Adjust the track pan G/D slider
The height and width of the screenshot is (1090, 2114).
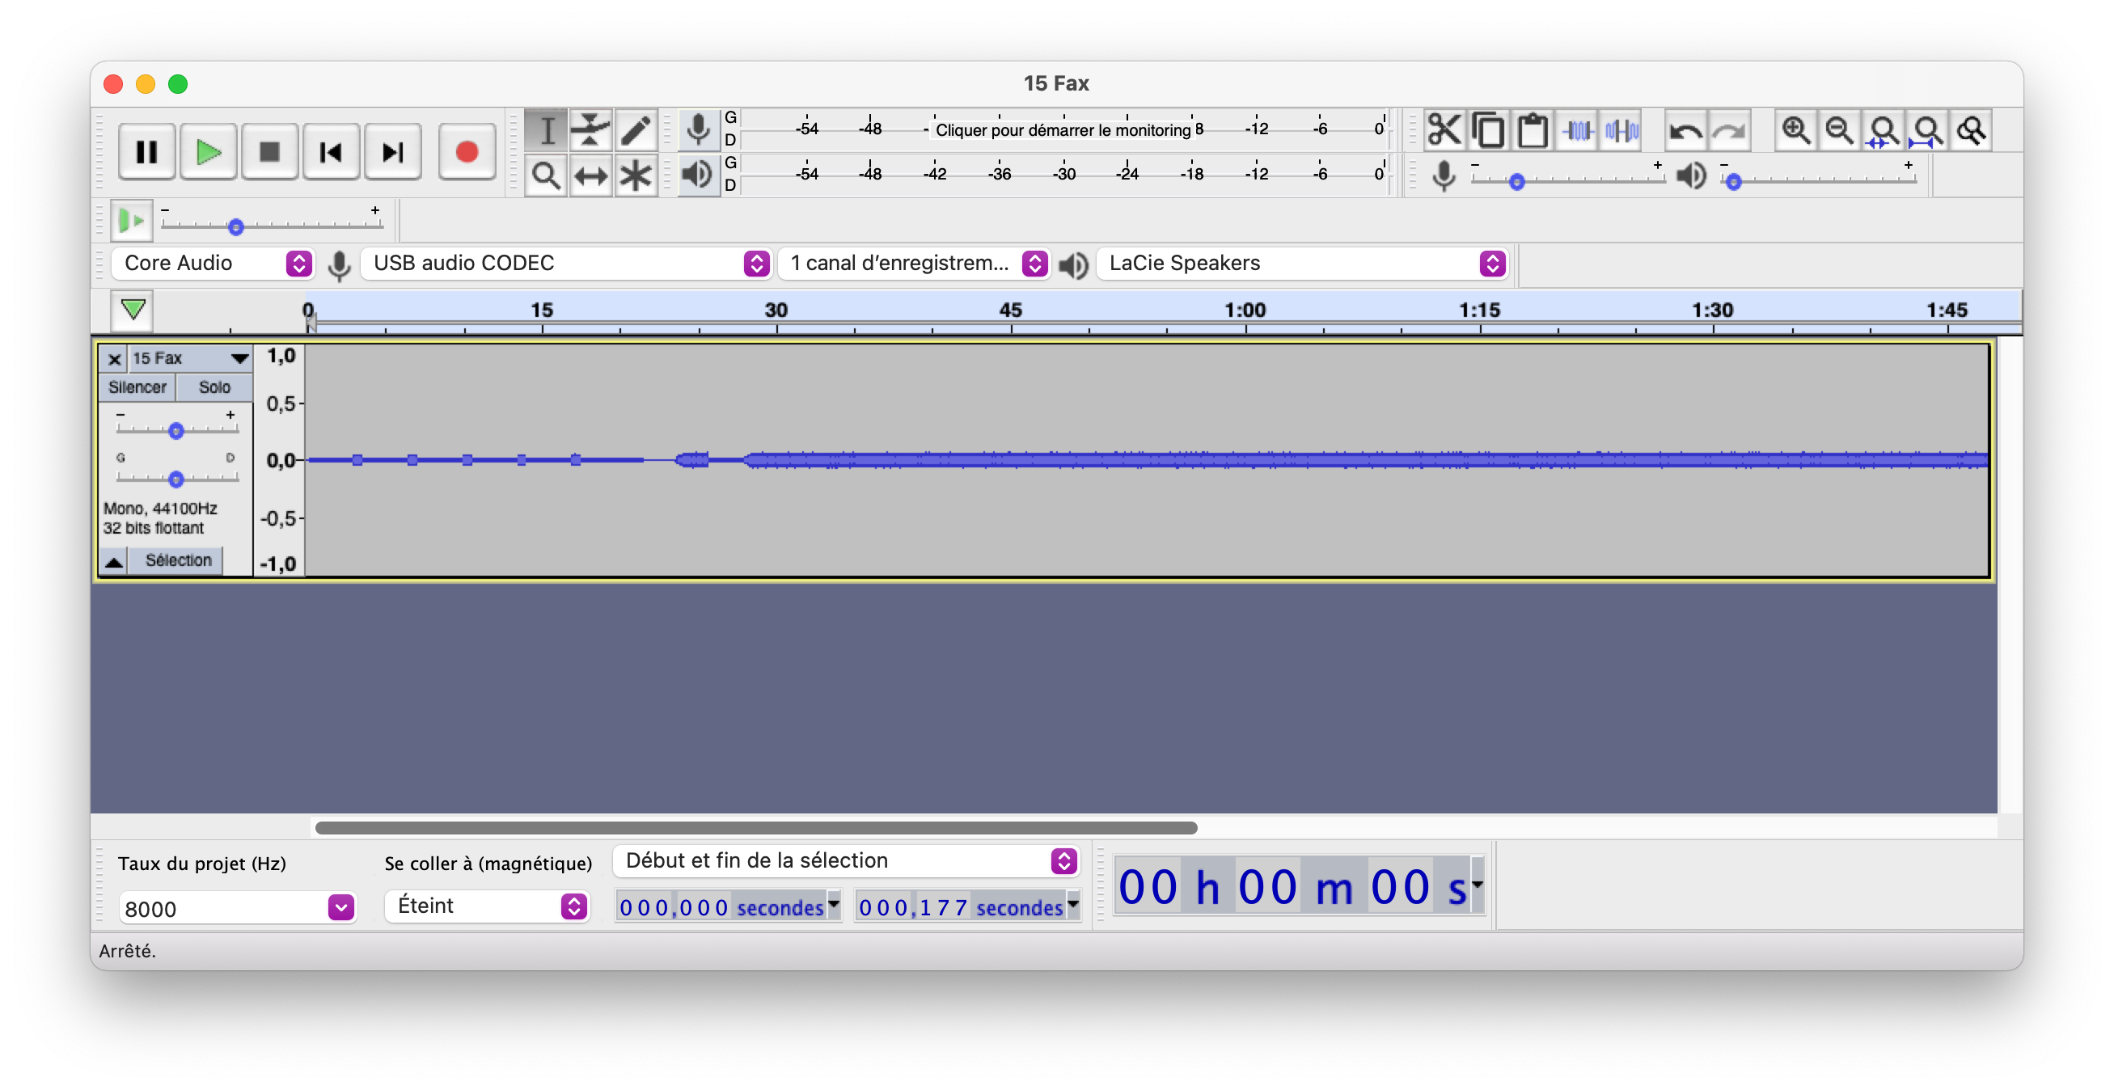pos(175,478)
